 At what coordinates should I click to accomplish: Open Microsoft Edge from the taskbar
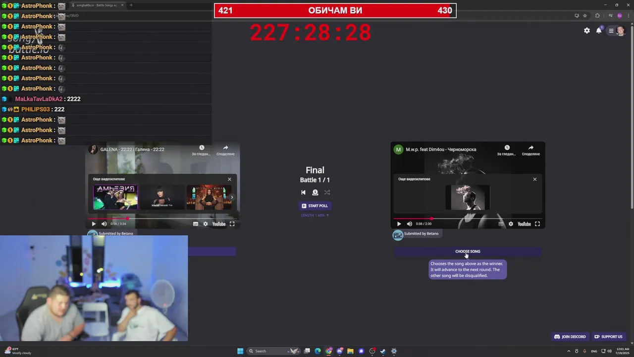point(317,351)
